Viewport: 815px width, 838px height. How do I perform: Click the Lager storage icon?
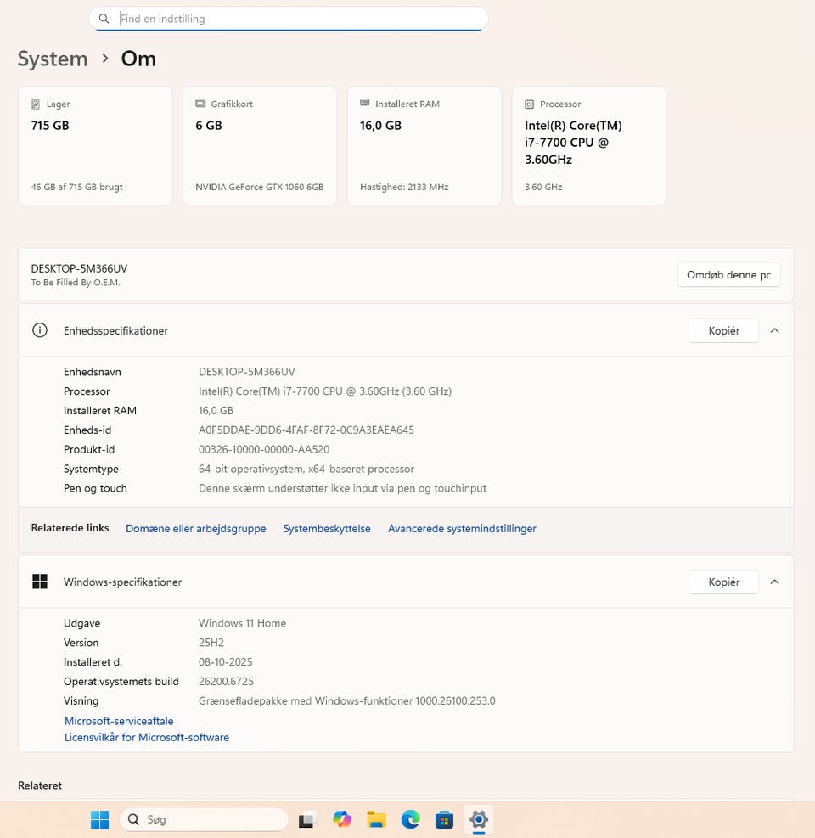pos(36,104)
